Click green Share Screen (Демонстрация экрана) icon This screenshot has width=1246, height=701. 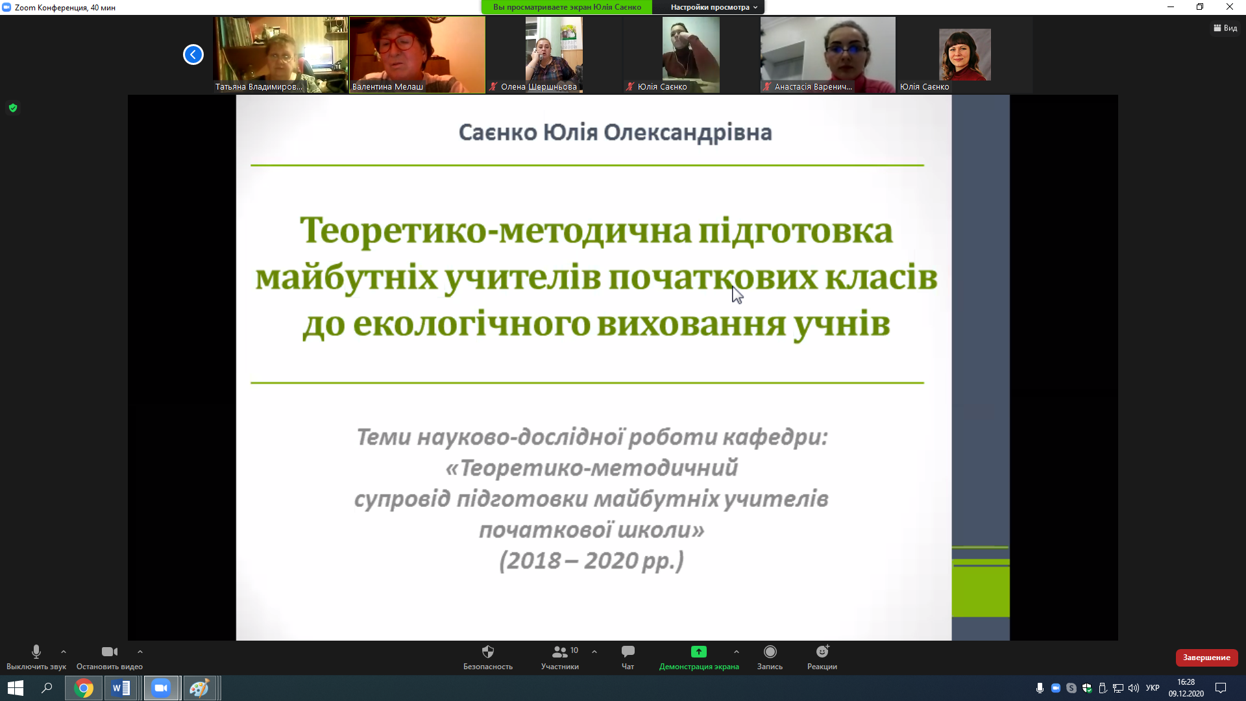pyautogui.click(x=698, y=652)
